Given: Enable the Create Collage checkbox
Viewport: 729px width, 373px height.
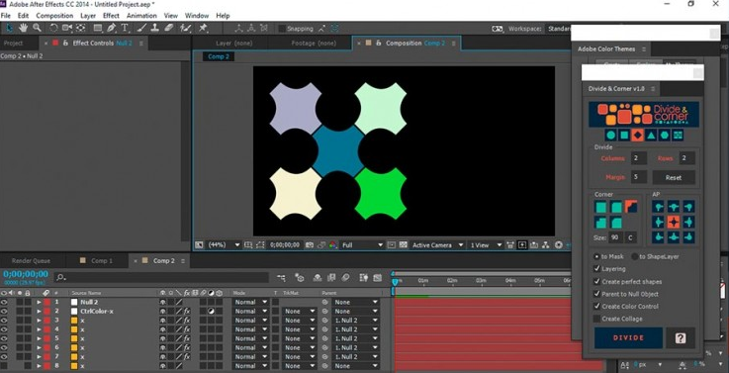Looking at the screenshot, I should (x=597, y=319).
